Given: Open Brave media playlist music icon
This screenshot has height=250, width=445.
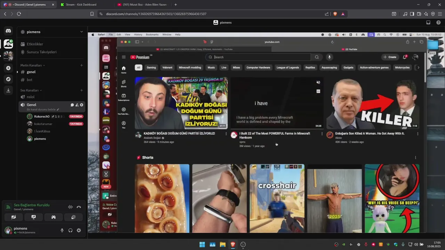Looking at the screenshot, I should click(405, 14).
